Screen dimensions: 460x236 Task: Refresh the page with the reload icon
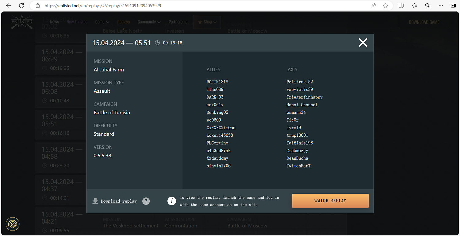(x=21, y=6)
